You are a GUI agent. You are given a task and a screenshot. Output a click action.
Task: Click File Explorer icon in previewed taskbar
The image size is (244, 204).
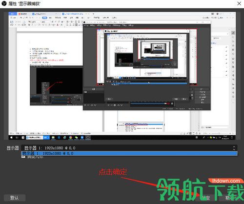(53, 138)
